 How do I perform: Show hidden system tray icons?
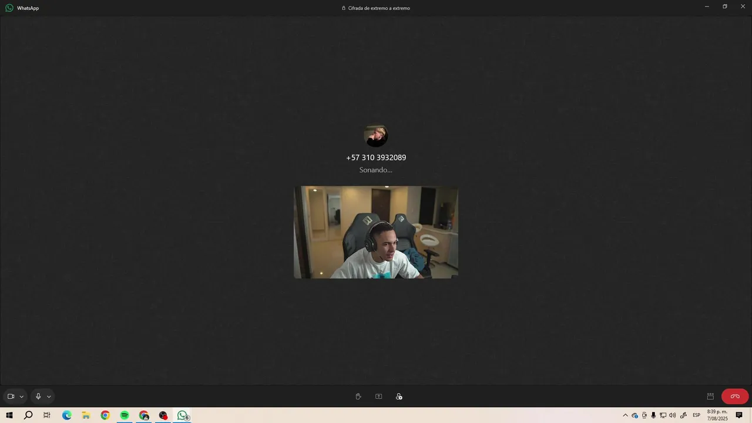(x=625, y=415)
